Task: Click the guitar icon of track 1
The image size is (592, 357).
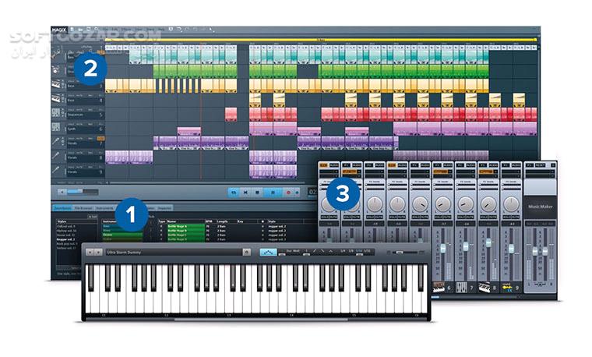Action: coord(56,54)
